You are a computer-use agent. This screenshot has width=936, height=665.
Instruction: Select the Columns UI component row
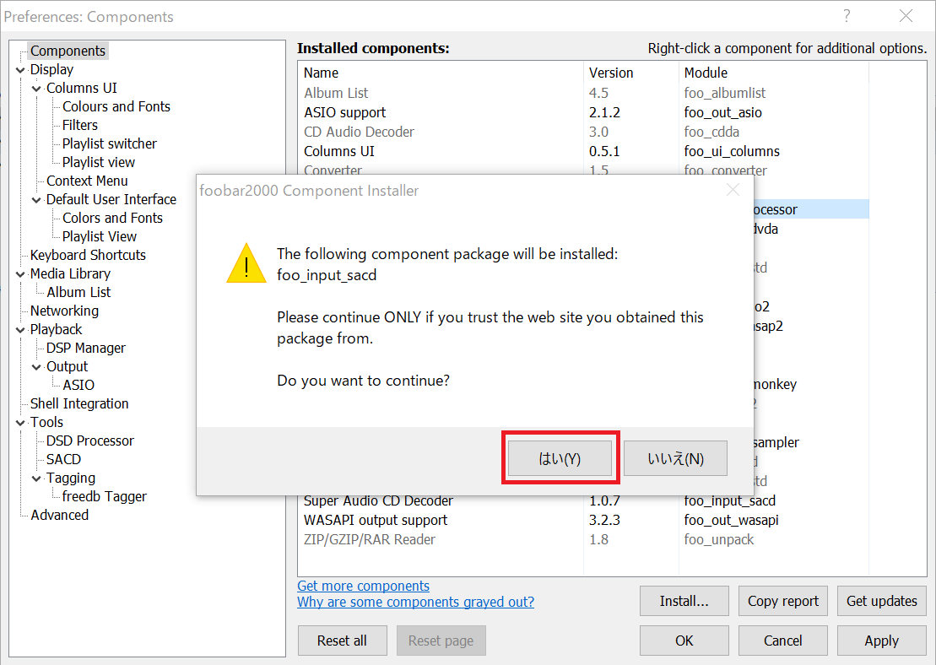coord(583,151)
